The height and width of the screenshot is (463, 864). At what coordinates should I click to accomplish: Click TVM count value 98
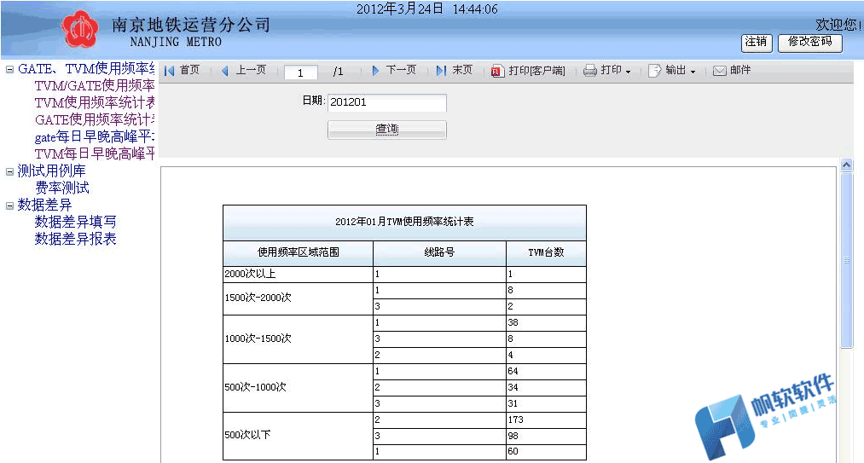point(513,436)
